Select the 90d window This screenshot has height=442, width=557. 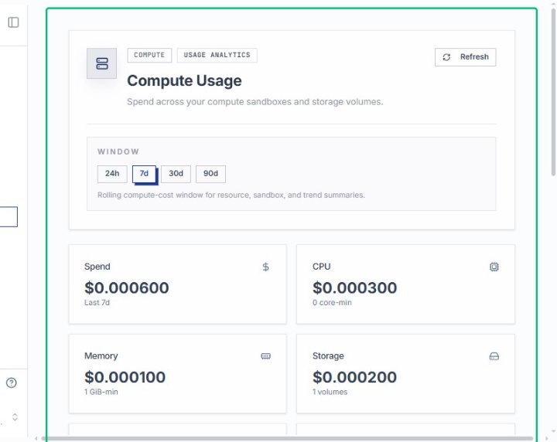pos(210,174)
